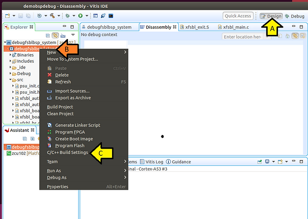The width and height of the screenshot is (308, 219).
Task: Switch to the Design perspective
Action: tap(271, 16)
